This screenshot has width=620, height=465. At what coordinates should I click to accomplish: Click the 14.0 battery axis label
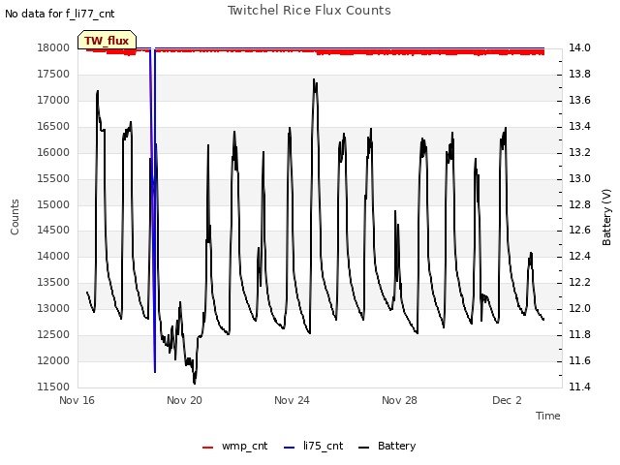579,47
